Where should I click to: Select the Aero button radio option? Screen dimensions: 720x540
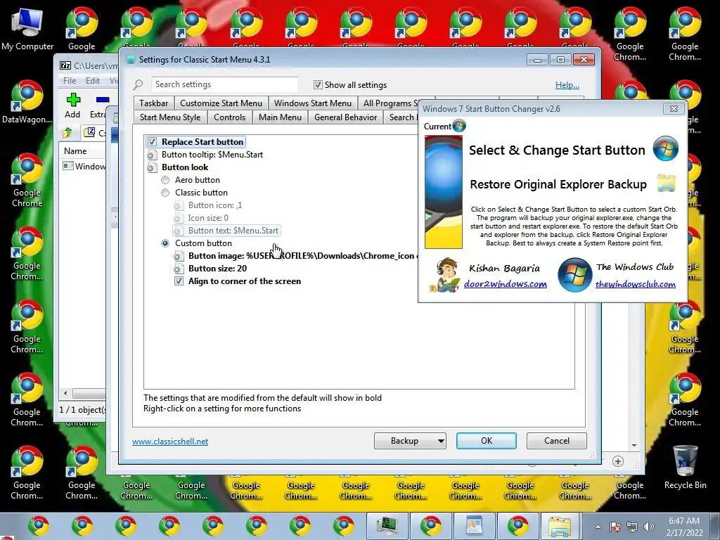click(x=165, y=180)
